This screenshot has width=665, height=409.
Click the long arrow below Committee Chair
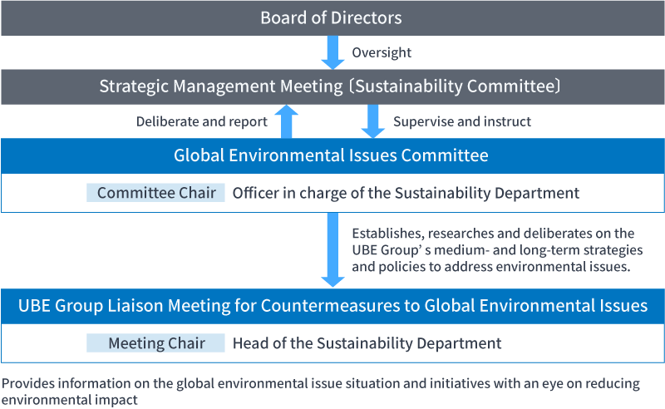tap(332, 250)
